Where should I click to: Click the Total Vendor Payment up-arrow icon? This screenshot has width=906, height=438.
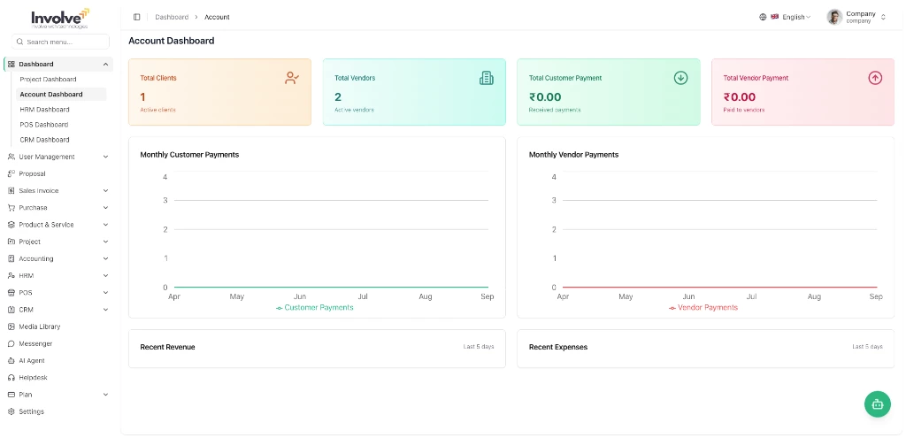[x=875, y=78]
